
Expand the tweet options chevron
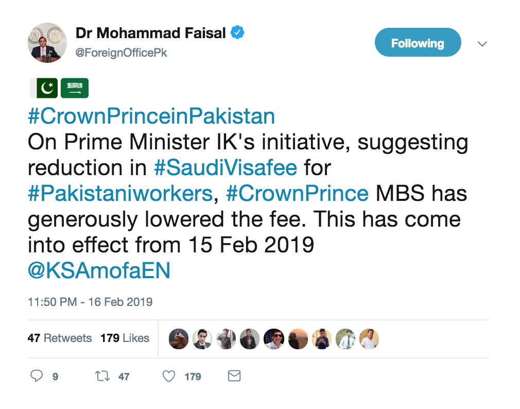point(482,44)
